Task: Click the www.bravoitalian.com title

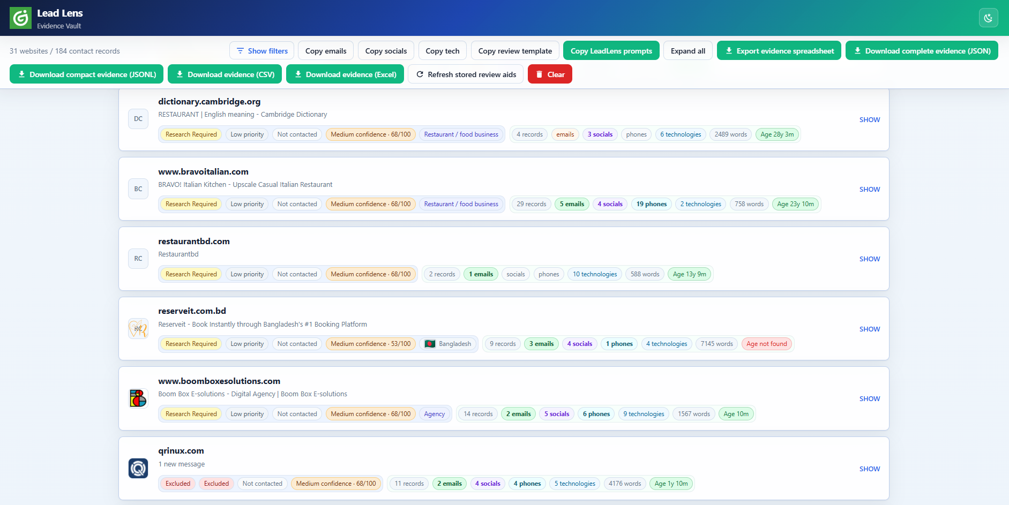Action: coord(204,172)
